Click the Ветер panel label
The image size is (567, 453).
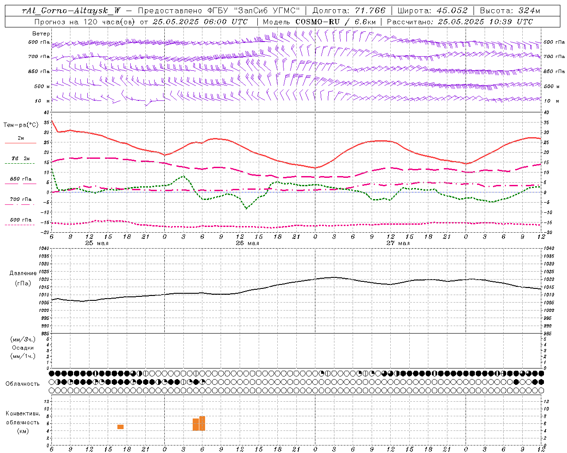coord(41,34)
